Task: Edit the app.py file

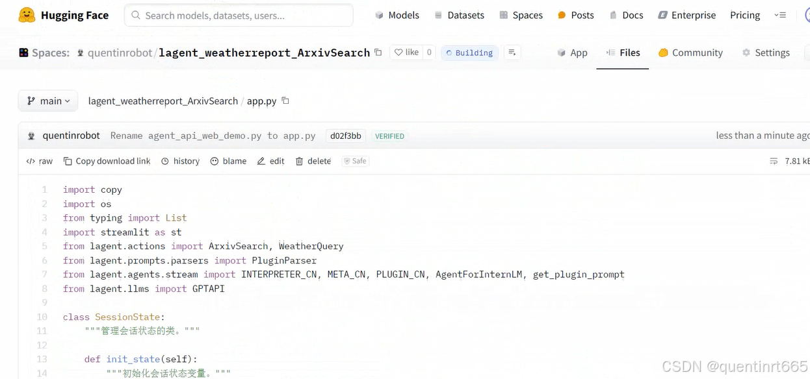Action: click(270, 161)
